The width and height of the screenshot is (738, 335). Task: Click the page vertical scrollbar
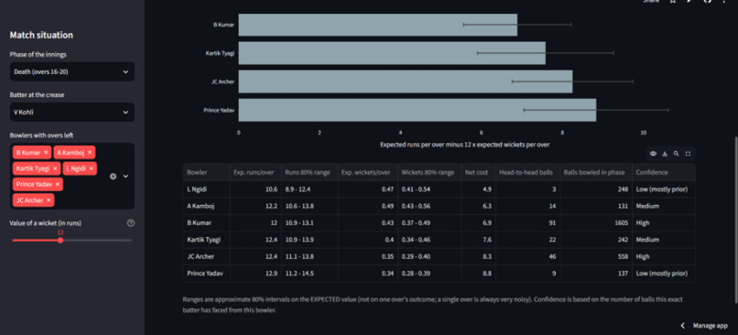coord(735,220)
